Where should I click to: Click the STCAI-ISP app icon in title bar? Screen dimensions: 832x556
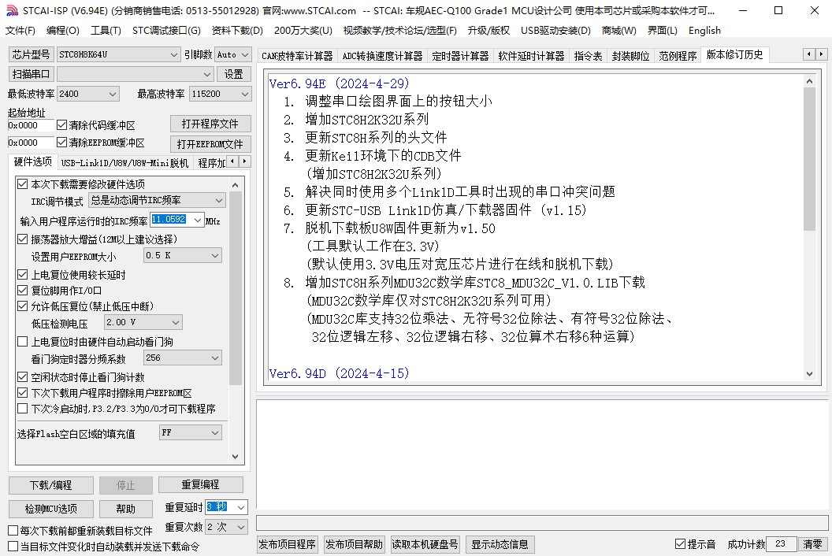pos(12,10)
